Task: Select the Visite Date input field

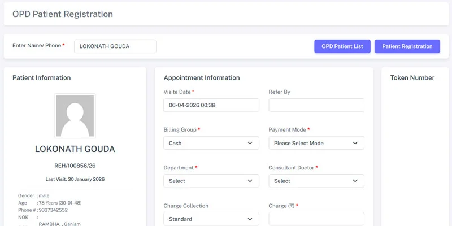Action: [211, 105]
